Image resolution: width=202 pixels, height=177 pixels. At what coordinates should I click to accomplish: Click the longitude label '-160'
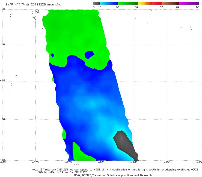[x=134, y=162]
